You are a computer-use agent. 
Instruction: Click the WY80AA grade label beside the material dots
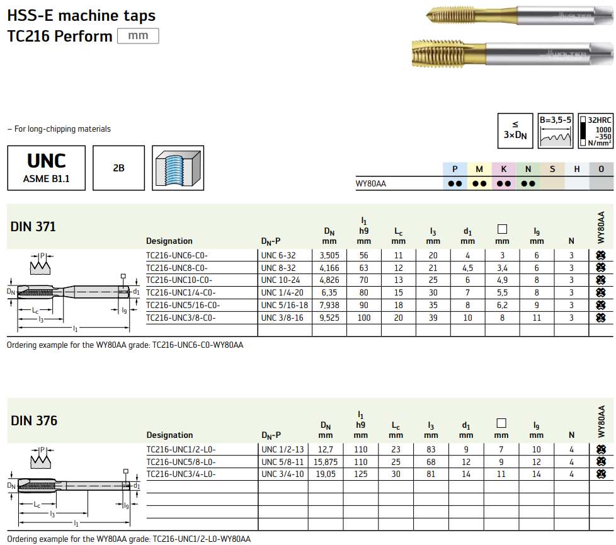[x=371, y=184]
